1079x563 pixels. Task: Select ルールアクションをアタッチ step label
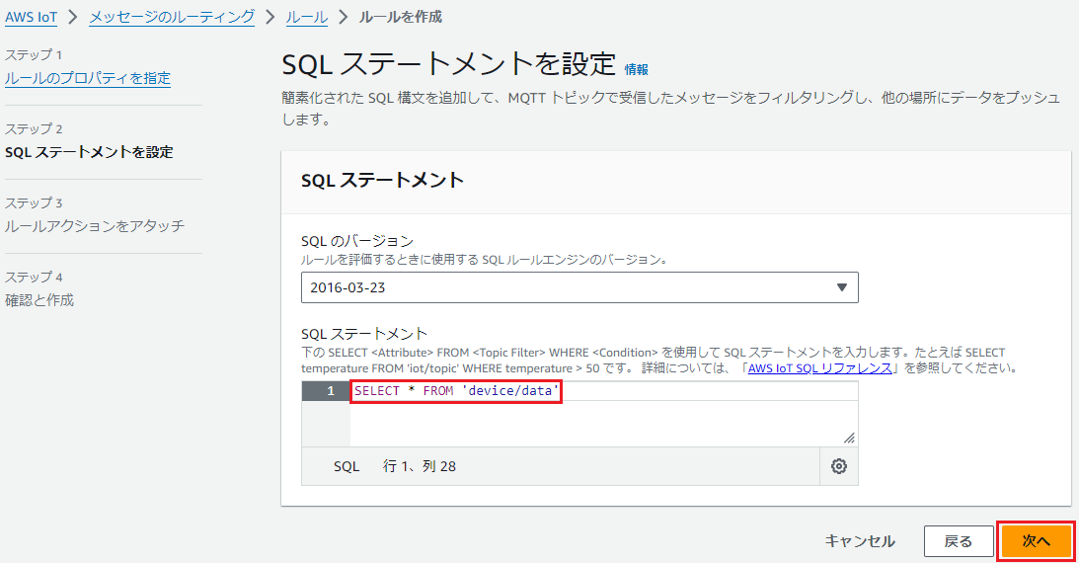click(95, 226)
